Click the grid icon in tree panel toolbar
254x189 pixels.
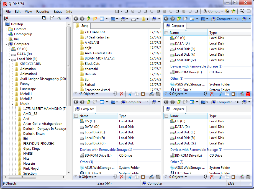click(x=44, y=18)
